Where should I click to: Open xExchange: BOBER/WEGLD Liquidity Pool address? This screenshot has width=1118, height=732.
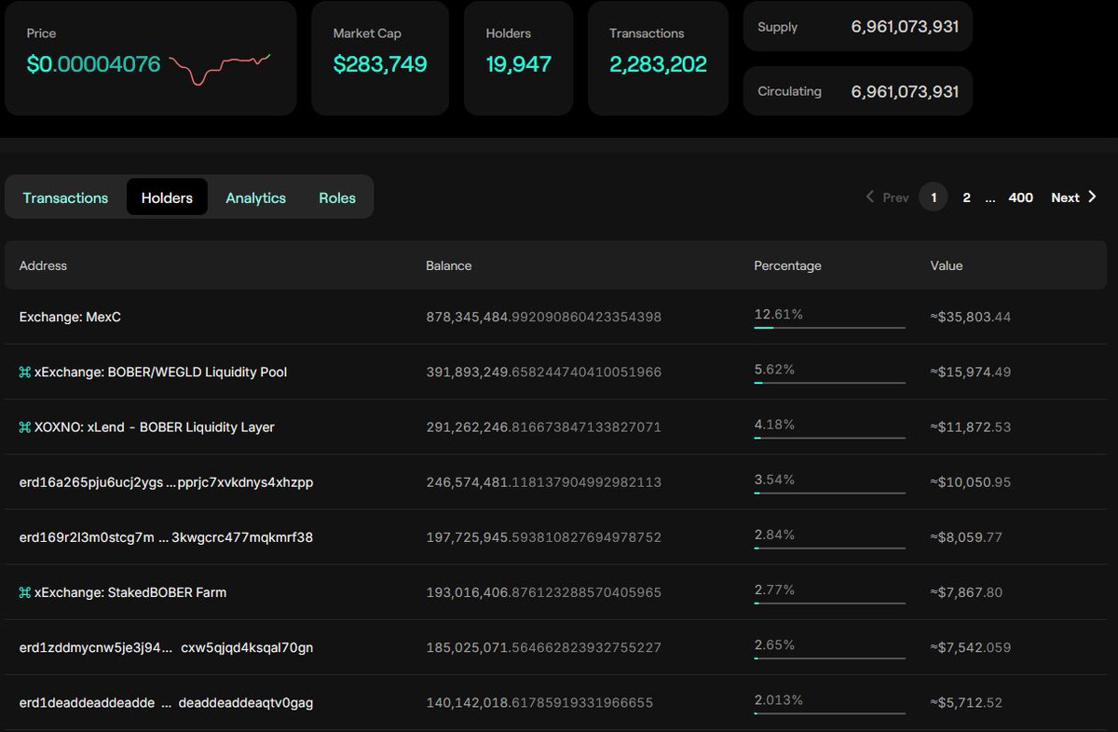tap(160, 373)
